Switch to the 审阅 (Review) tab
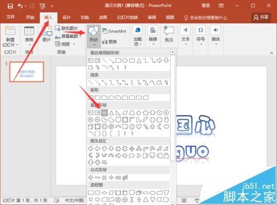 click(152, 17)
